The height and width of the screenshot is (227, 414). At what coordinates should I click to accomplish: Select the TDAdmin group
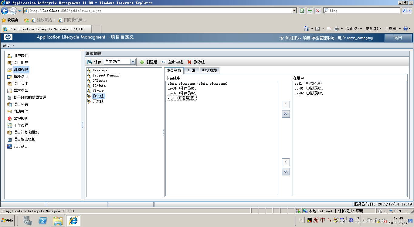click(99, 86)
